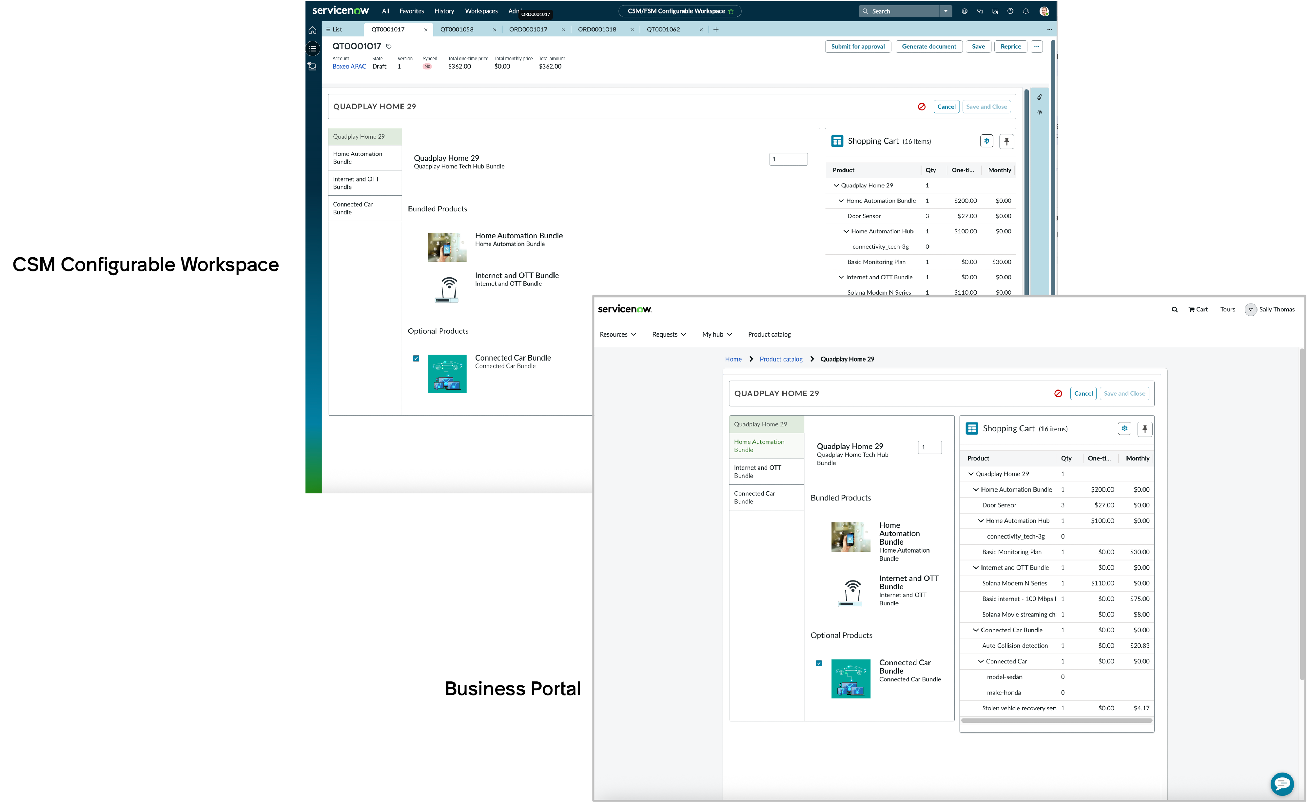Click the tag icon beside QT0001017 heading
The height and width of the screenshot is (803, 1307).
[389, 47]
